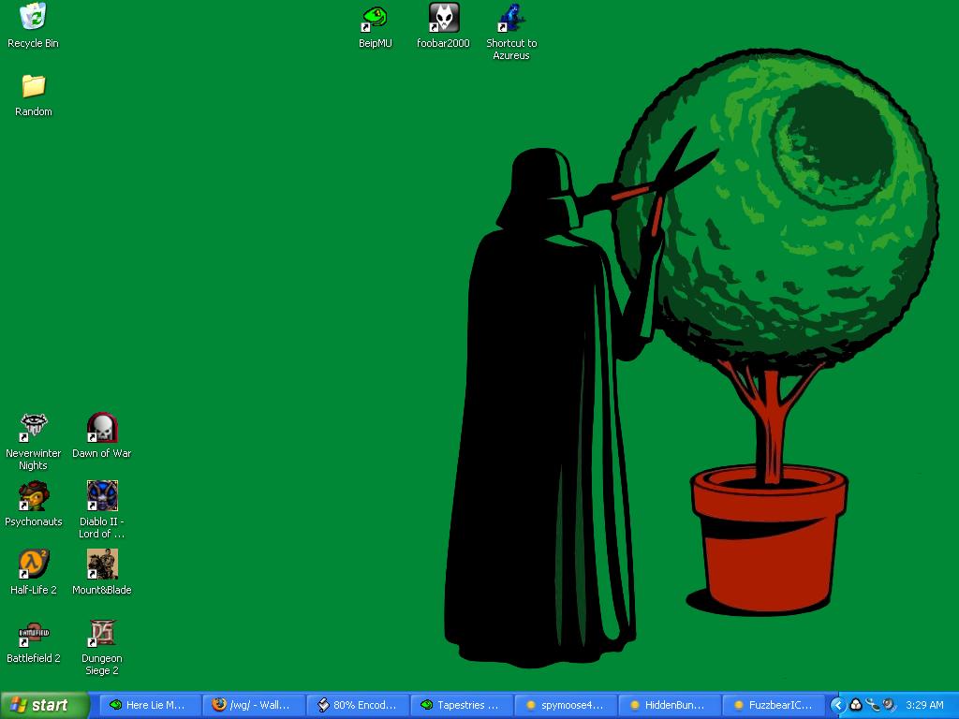Screen dimensions: 959x719
Task: Open the volume speaker tray icon
Action: click(889, 705)
